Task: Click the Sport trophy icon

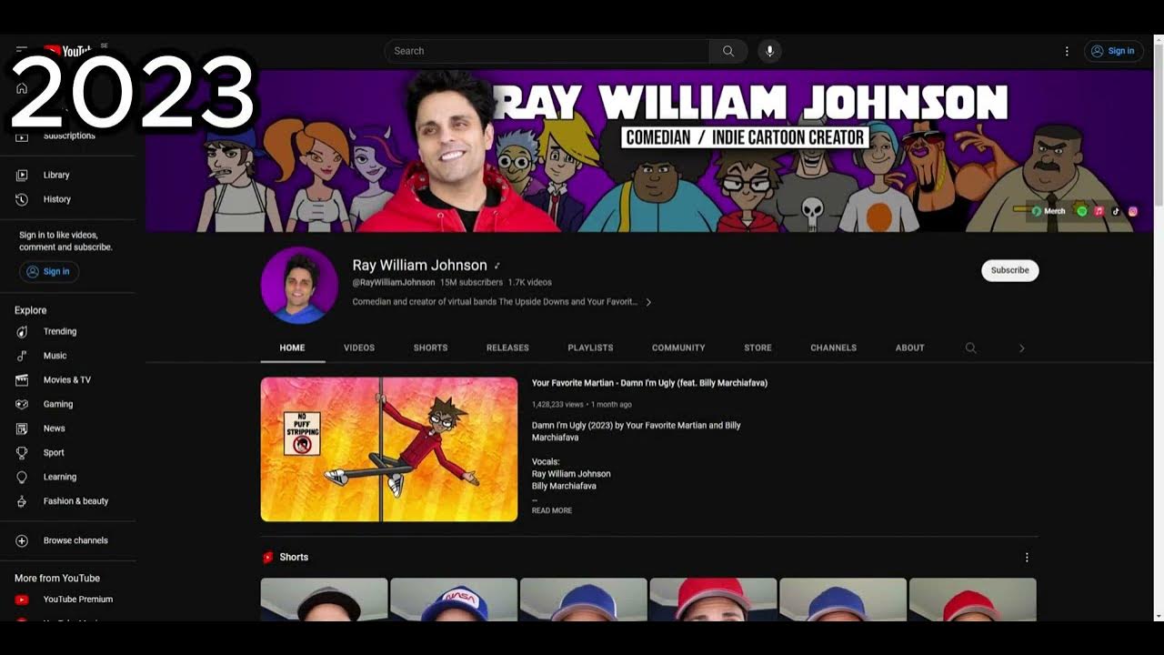Action: pos(22,452)
